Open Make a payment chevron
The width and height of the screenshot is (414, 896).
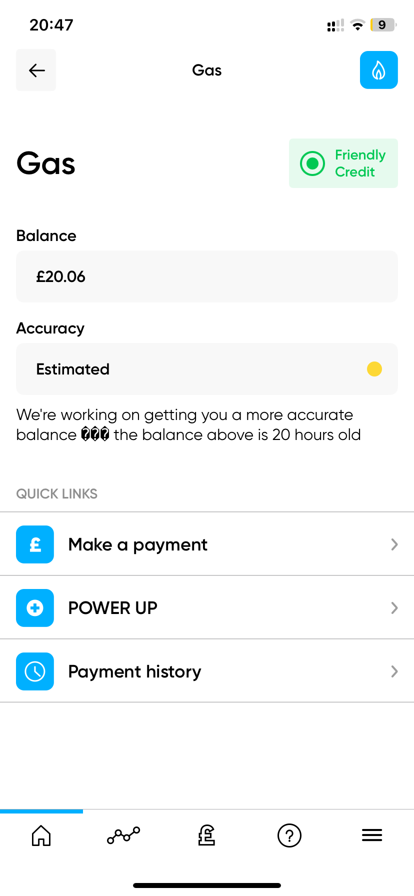(x=394, y=544)
